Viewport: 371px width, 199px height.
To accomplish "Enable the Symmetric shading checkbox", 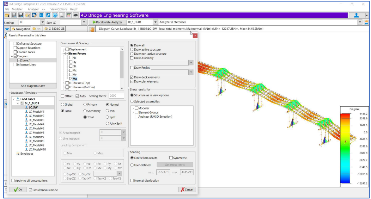I will tap(170, 158).
